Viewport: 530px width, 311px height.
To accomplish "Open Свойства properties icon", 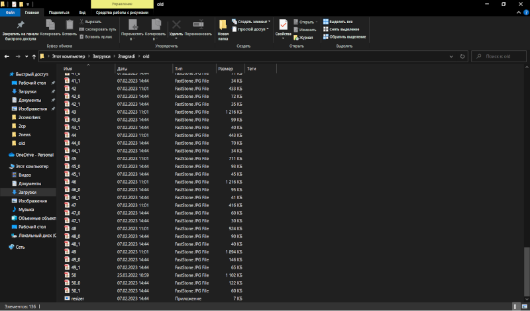I will pos(284,30).
